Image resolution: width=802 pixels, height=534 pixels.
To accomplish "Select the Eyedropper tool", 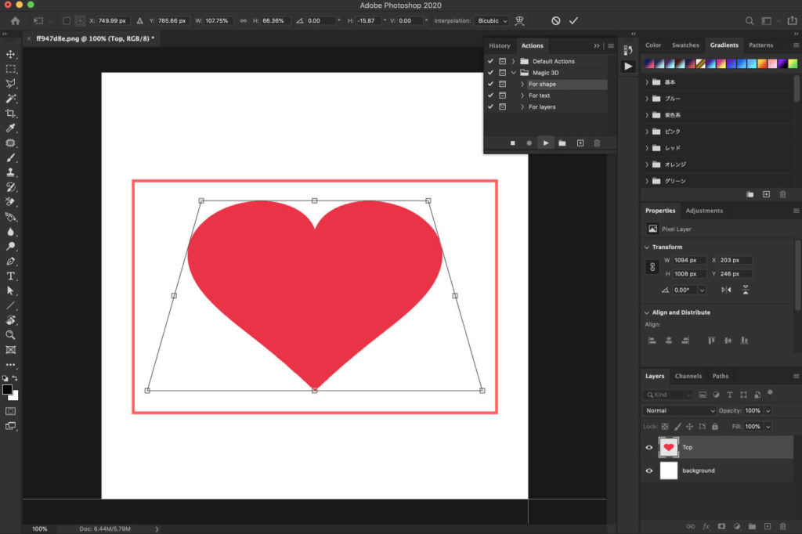I will pos(10,128).
